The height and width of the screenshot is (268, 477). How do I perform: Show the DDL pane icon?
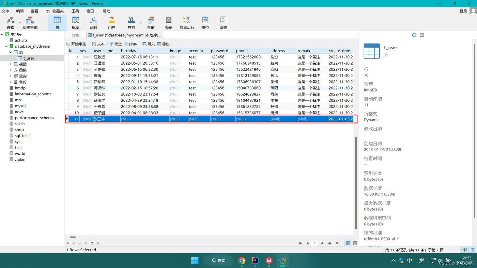point(422,35)
